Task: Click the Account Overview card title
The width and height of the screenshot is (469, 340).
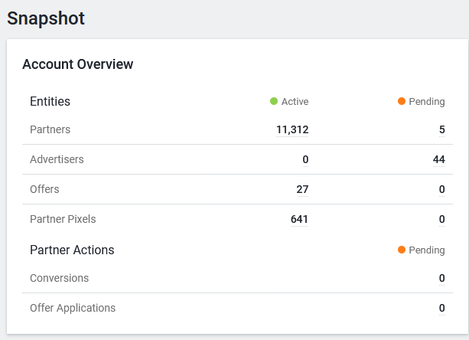Action: [x=78, y=64]
